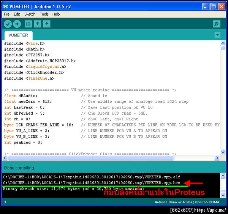Open the Help menu
The image size is (228, 214).
(56, 14)
